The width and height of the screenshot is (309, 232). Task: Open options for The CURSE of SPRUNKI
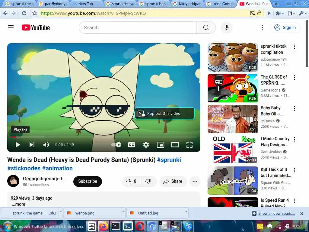point(295,78)
